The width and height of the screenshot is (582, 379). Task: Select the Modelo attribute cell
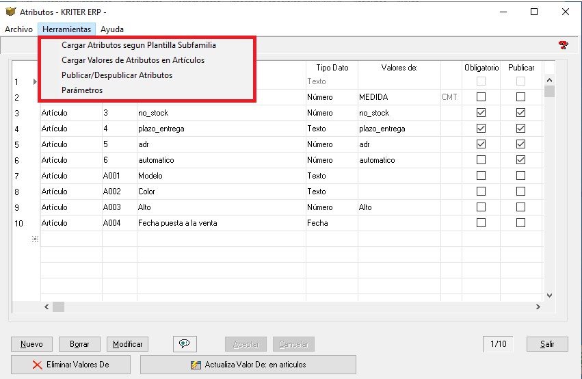(222, 176)
